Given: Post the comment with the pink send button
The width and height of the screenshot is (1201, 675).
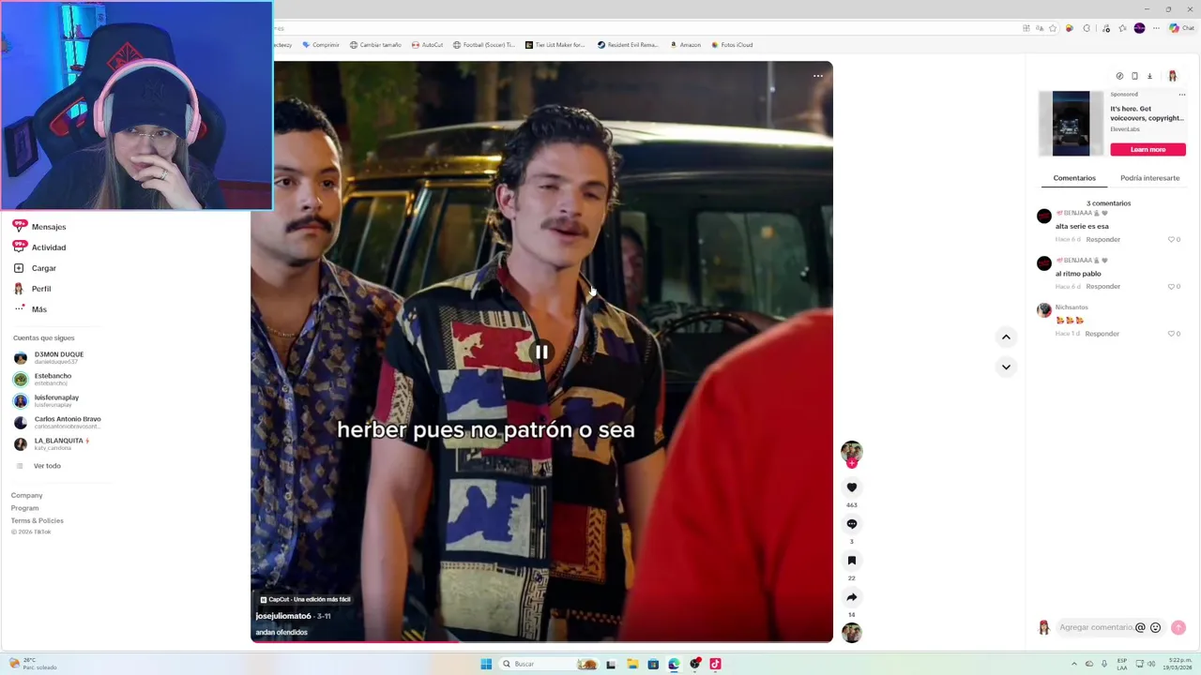Looking at the screenshot, I should click(x=1178, y=628).
